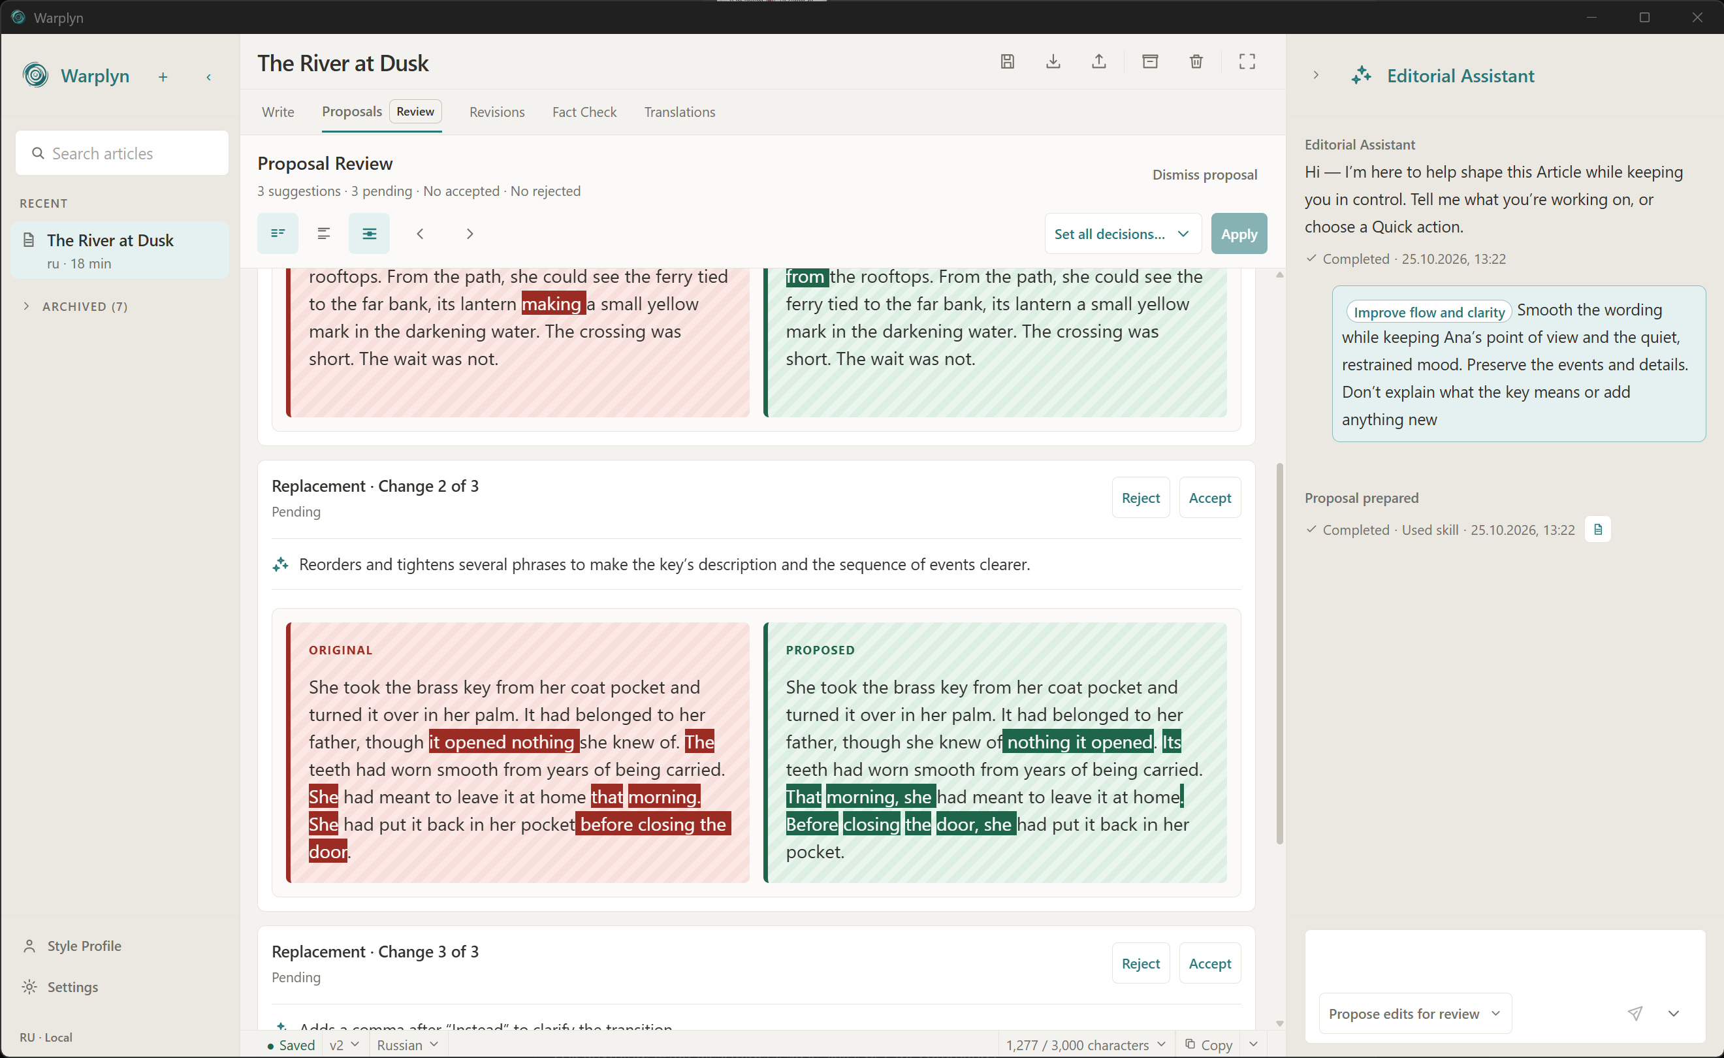Open The River at Dusk article
This screenshot has width=1724, height=1058.
coord(120,251)
